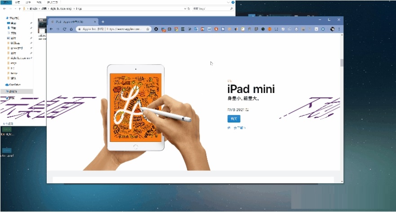This screenshot has height=212, width=396.
Task: Click the extension icon with red badge
Action: click(x=163, y=29)
